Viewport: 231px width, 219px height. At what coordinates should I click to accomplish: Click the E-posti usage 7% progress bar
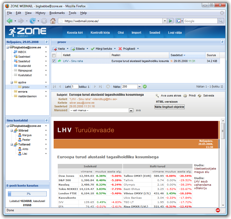[x=27, y=194]
